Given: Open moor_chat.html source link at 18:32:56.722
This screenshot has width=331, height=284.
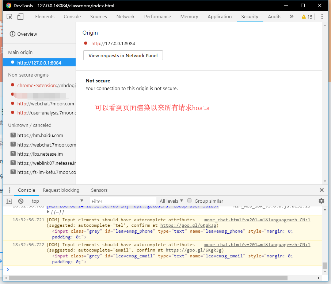Looking at the screenshot, I should pos(257,245).
